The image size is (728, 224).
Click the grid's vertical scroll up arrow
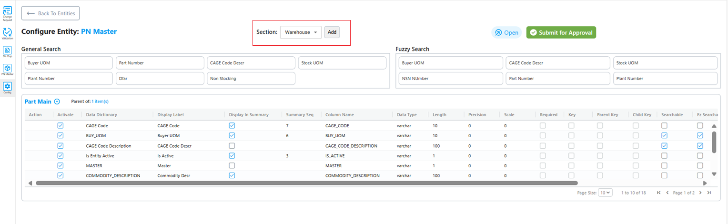(714, 126)
